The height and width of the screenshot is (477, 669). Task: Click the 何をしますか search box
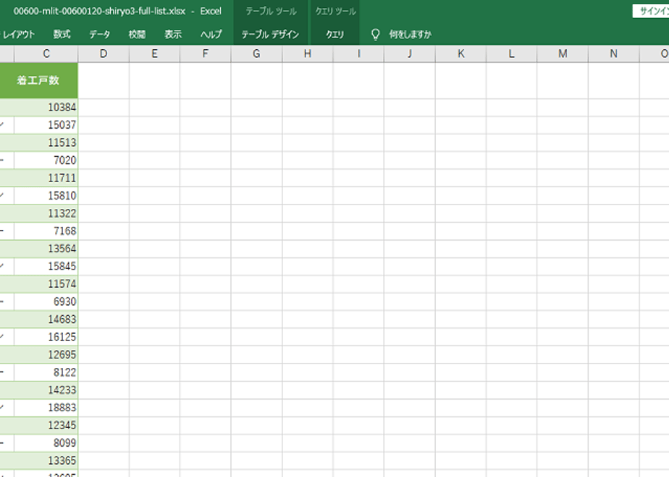pos(410,35)
